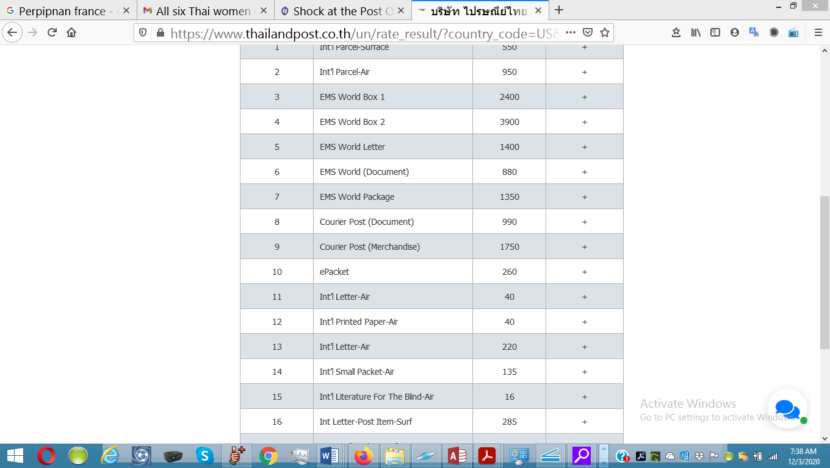The image size is (830, 468).
Task: Expand Courier Post (Merchandise) details
Action: [584, 247]
